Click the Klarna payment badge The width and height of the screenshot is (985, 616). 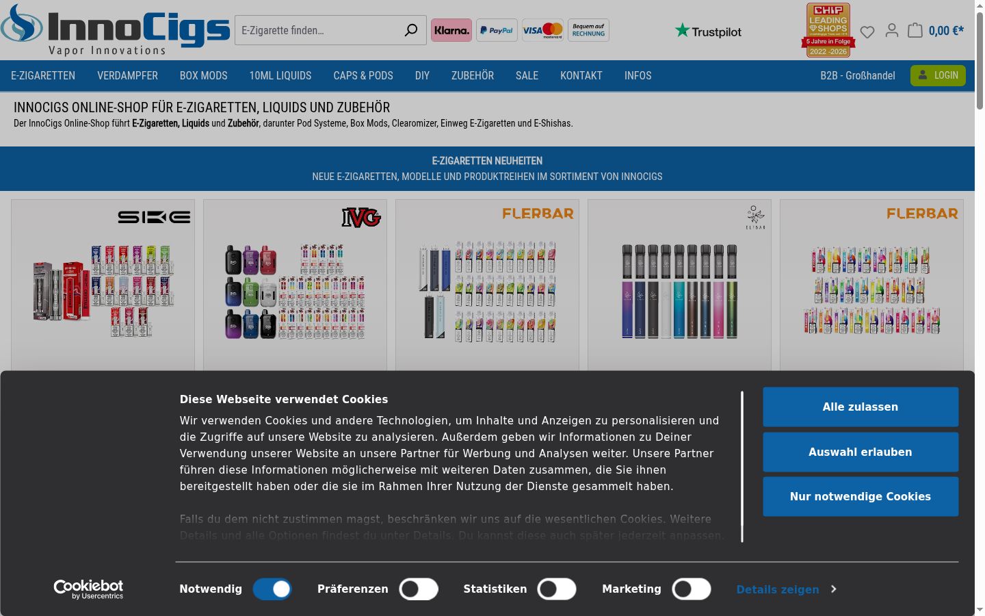pos(451,30)
